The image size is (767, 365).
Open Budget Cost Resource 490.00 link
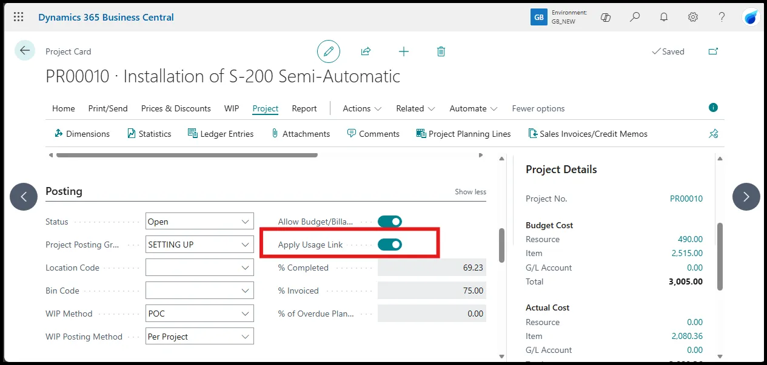691,239
